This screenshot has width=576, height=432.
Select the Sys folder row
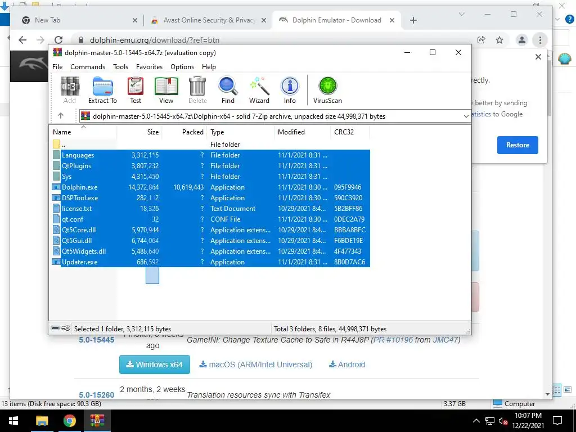211,176
